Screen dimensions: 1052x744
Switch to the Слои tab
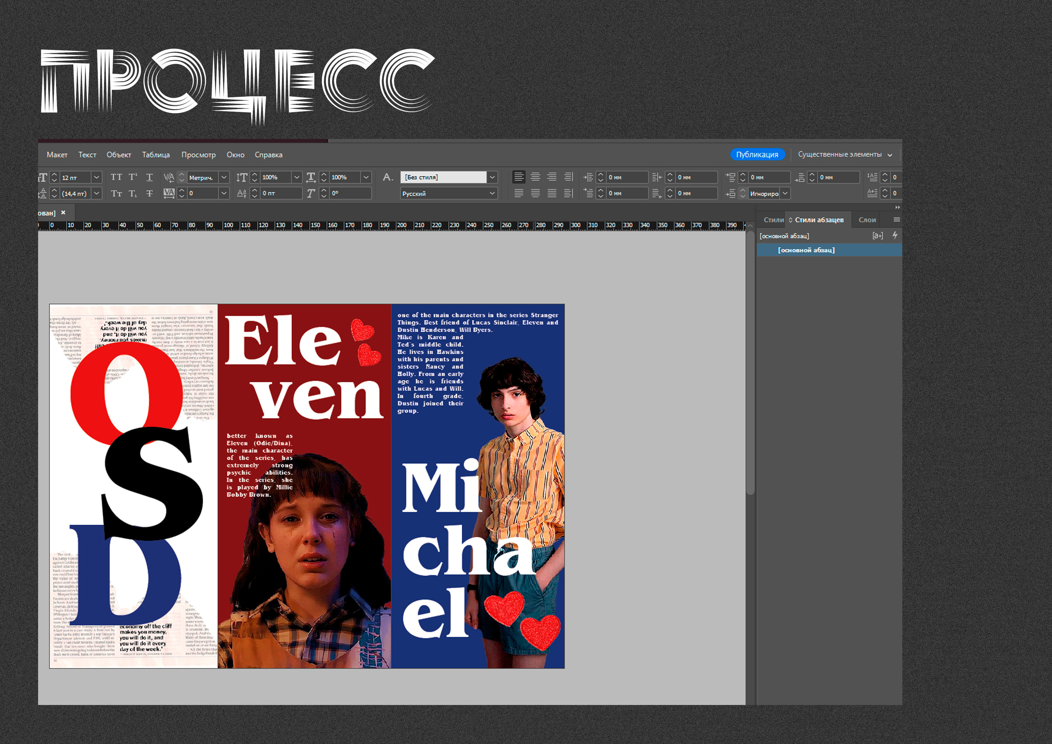pyautogui.click(x=867, y=220)
